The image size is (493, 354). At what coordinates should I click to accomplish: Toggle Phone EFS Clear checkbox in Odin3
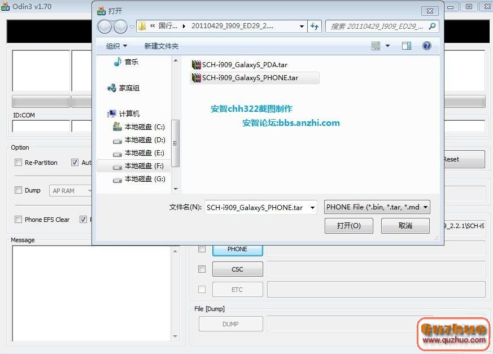(18, 219)
